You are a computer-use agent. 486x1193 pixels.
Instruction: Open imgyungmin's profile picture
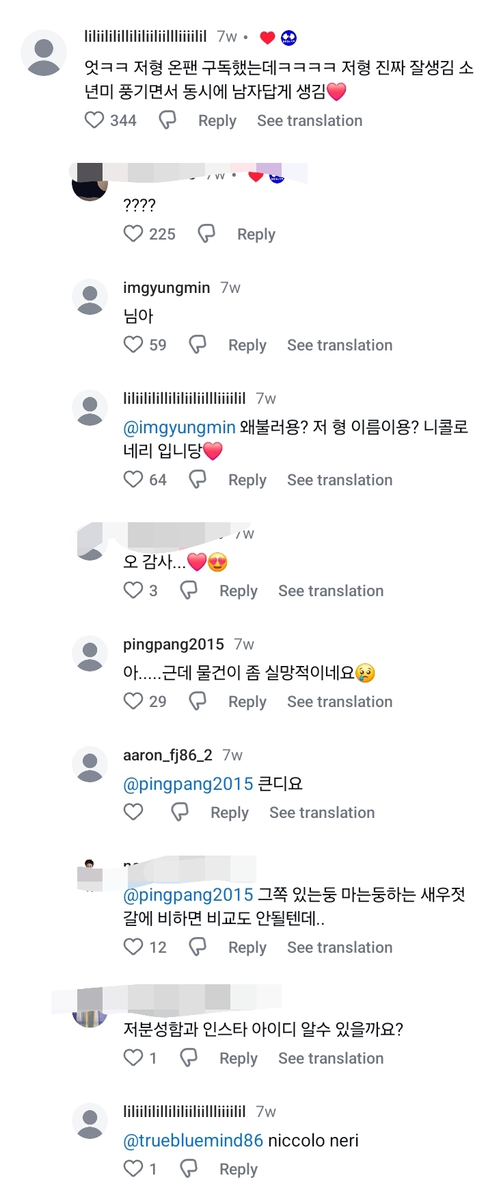90,296
